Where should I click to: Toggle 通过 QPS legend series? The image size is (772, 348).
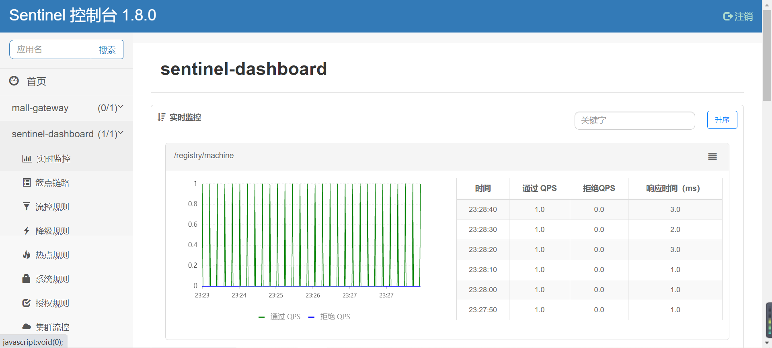click(279, 317)
